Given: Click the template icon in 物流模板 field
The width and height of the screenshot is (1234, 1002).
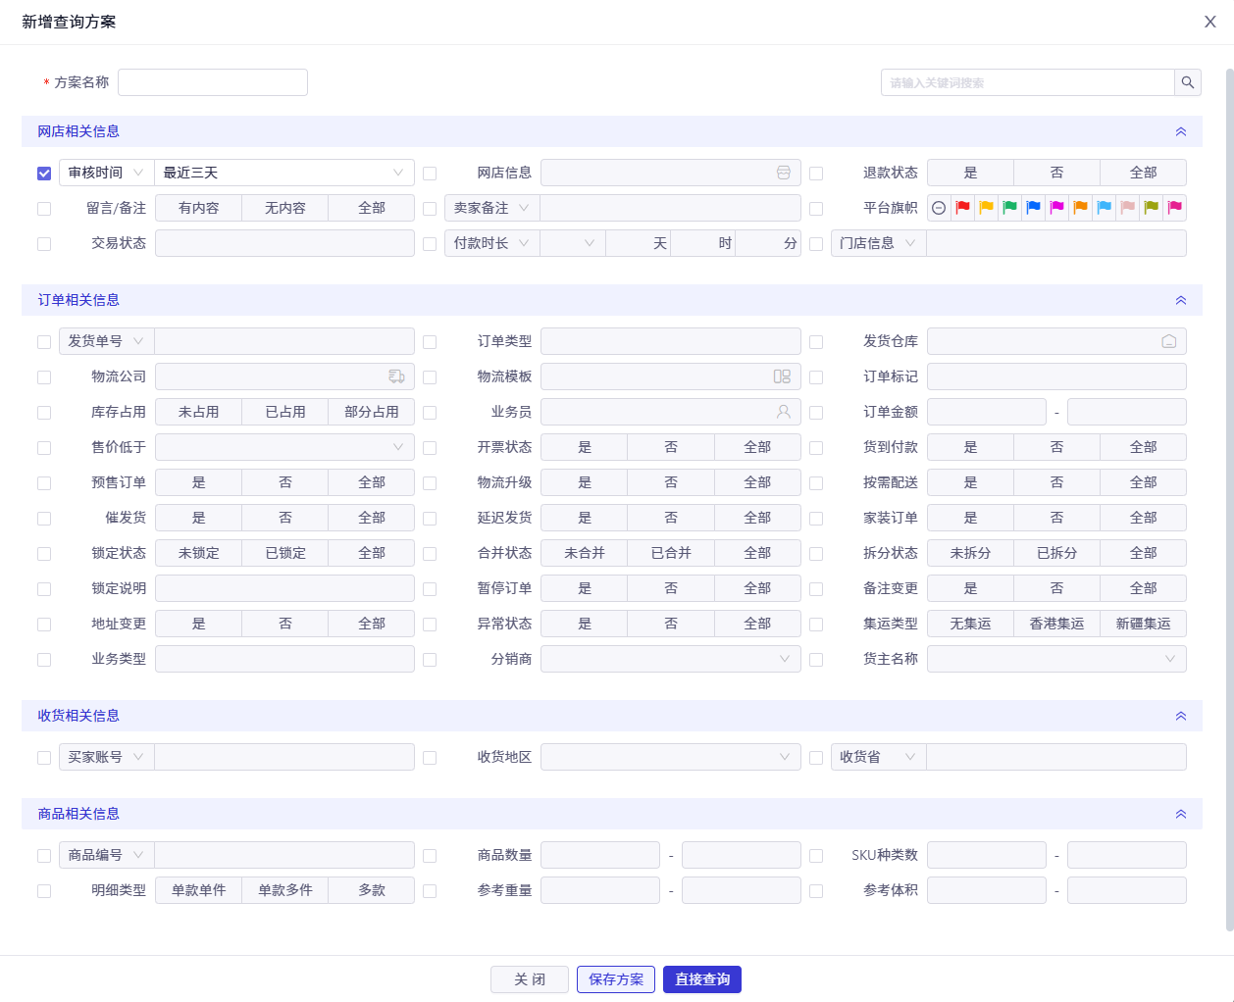Looking at the screenshot, I should 782,376.
